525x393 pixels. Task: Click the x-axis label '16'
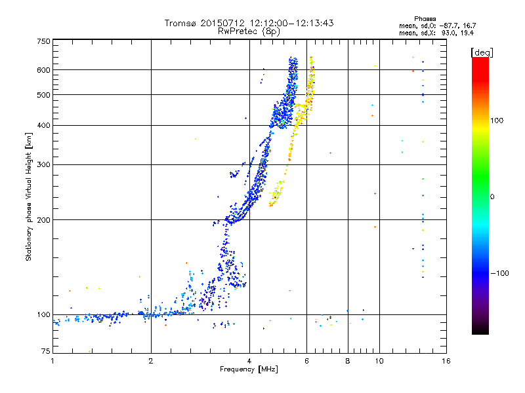click(446, 362)
